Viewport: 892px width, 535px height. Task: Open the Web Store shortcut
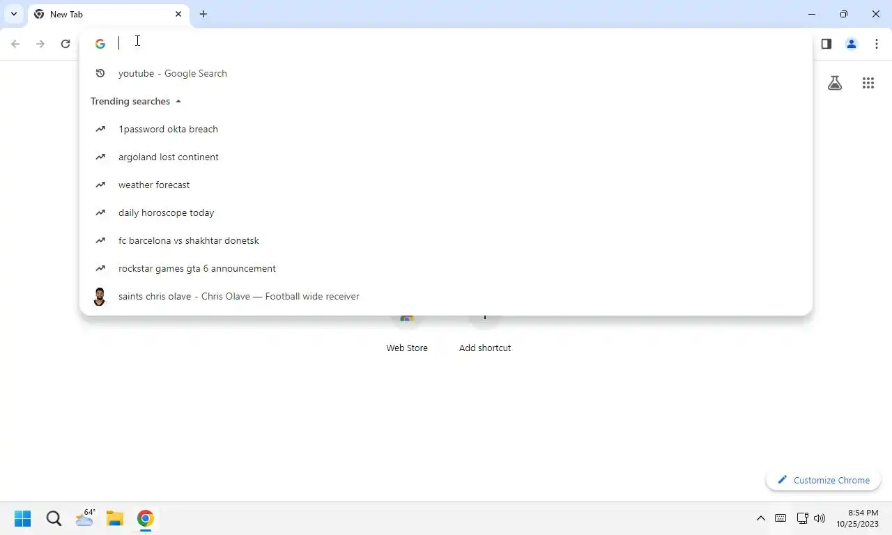[x=407, y=334]
